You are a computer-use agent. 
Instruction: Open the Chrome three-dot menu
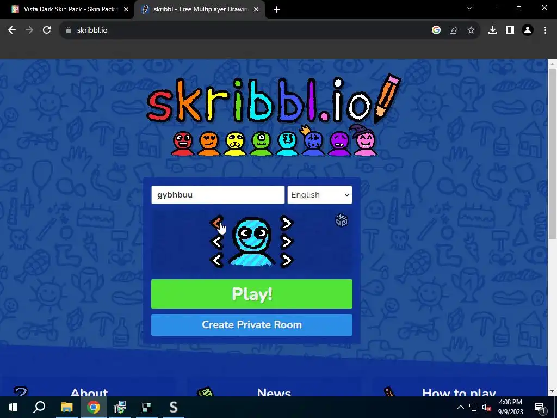click(x=545, y=30)
